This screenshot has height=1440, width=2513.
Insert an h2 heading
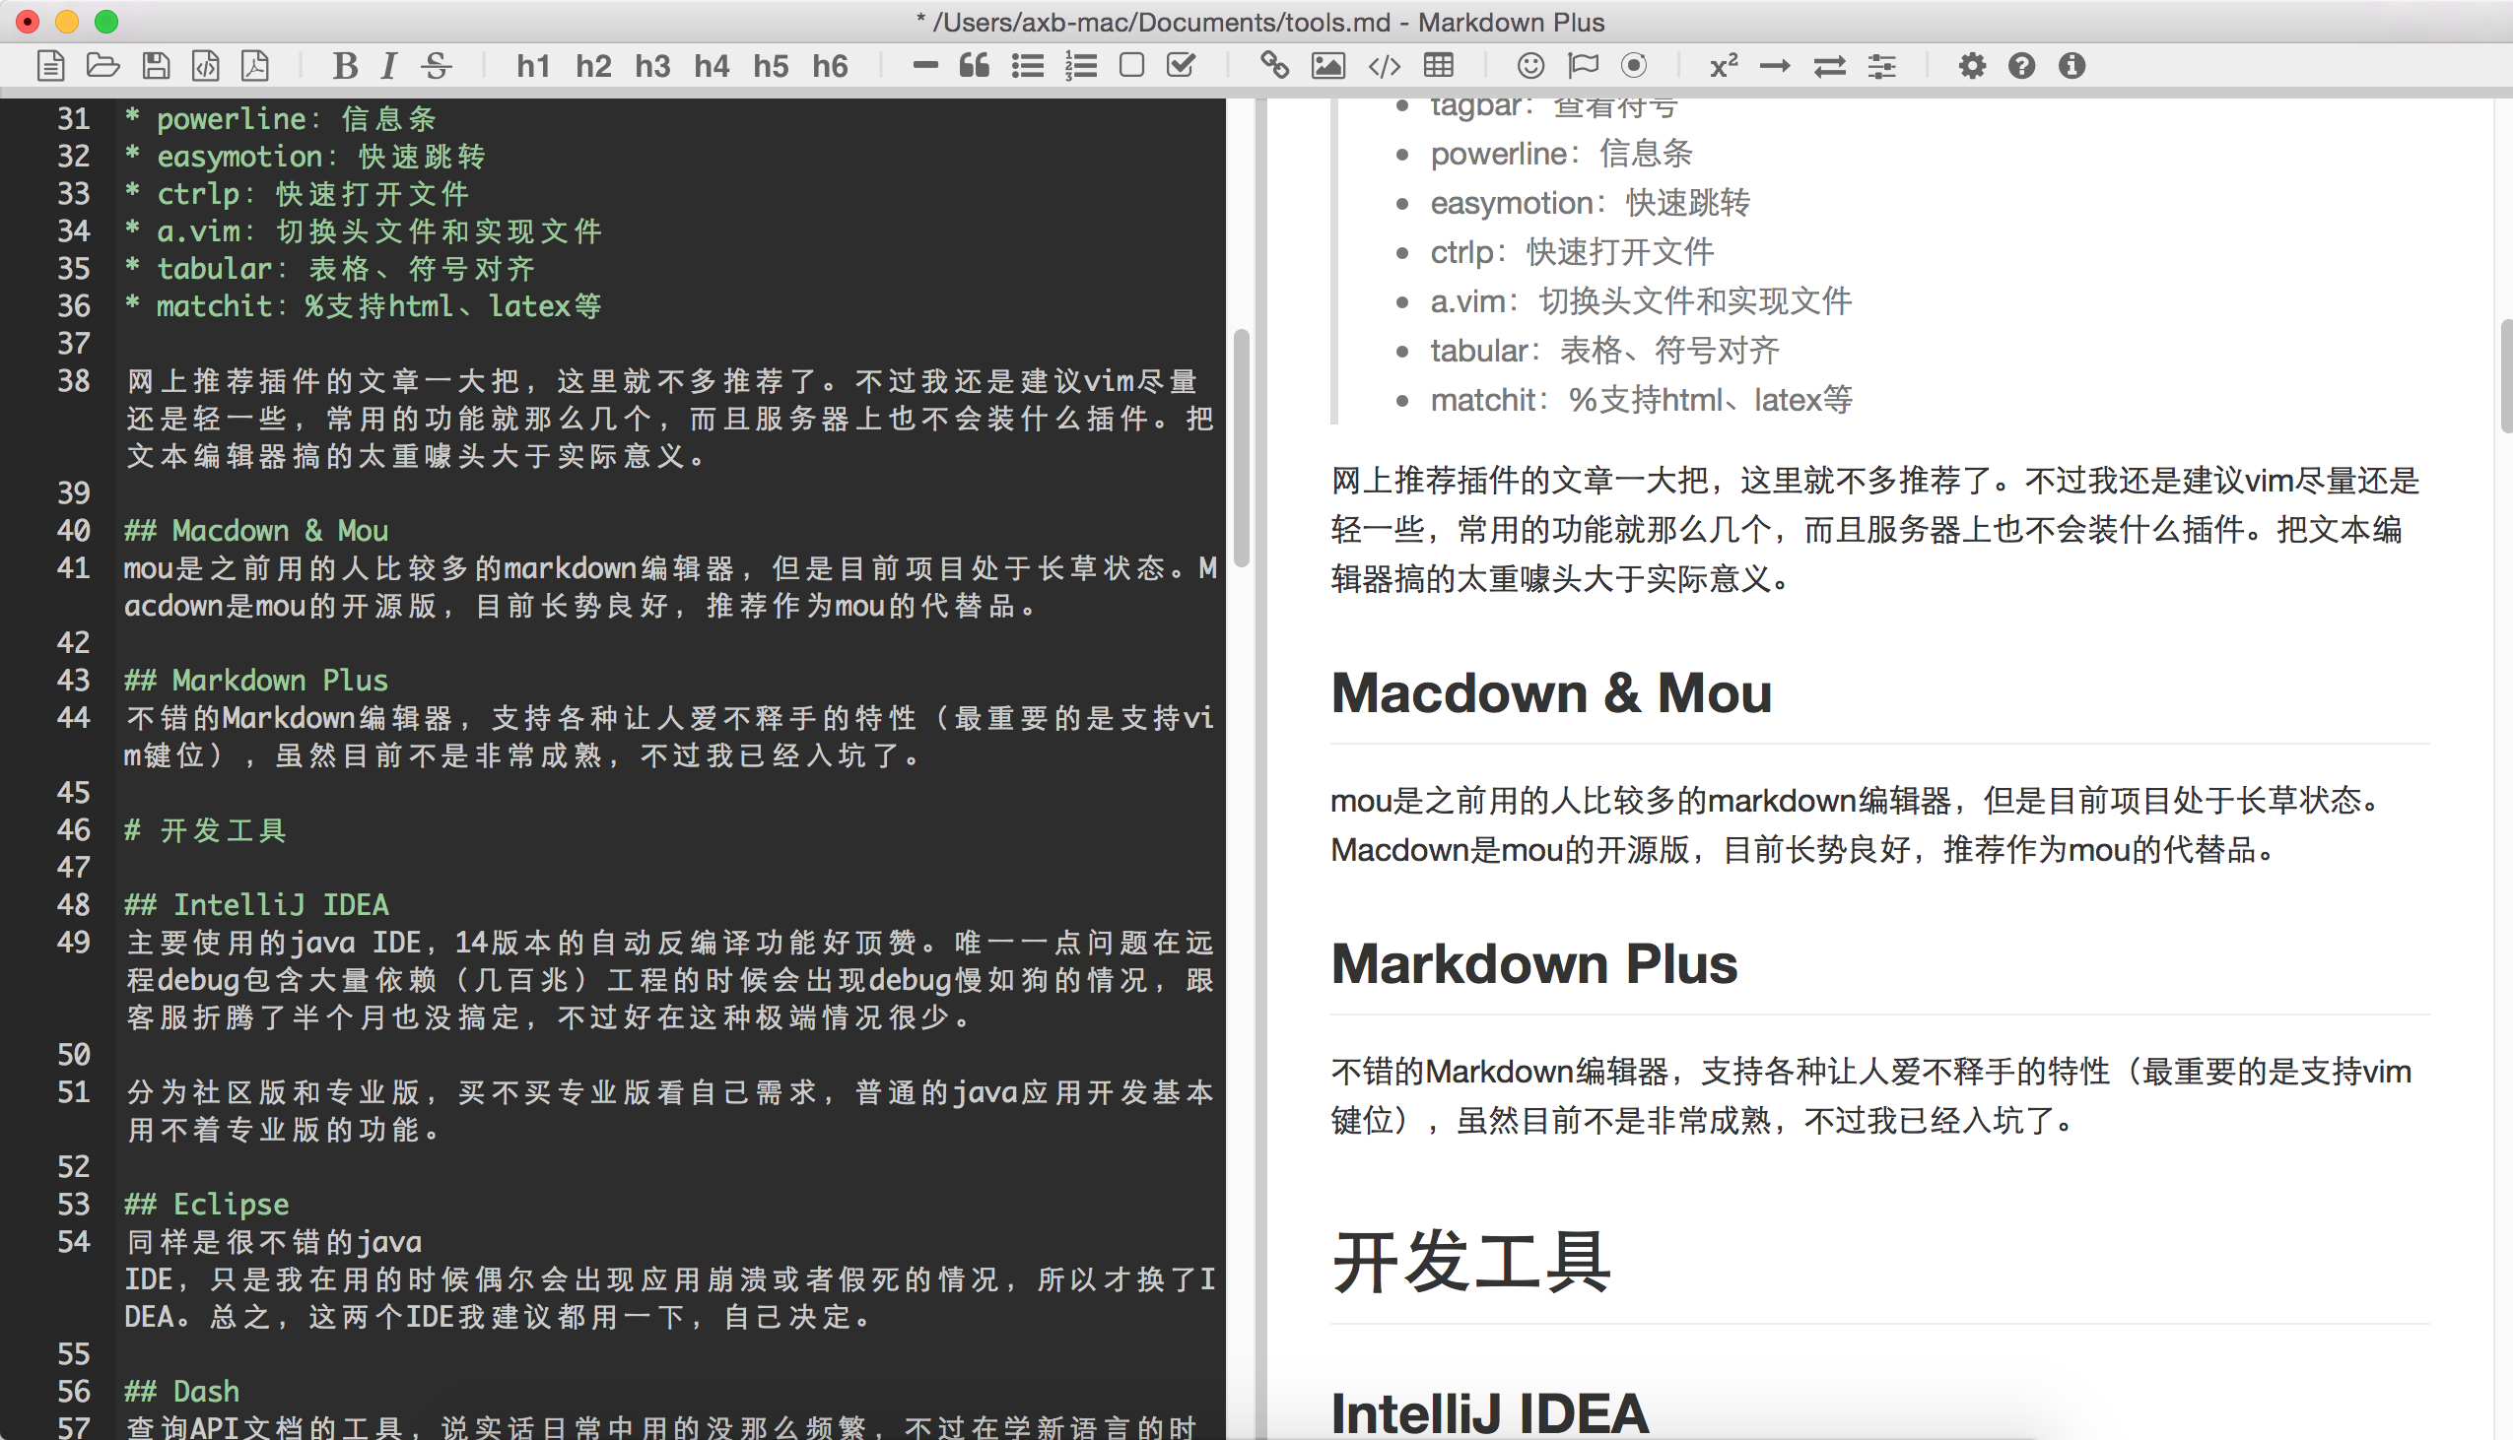[x=592, y=66]
